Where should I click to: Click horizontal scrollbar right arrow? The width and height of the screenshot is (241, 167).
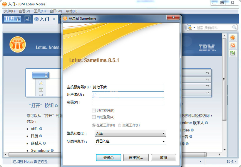(x=220, y=154)
